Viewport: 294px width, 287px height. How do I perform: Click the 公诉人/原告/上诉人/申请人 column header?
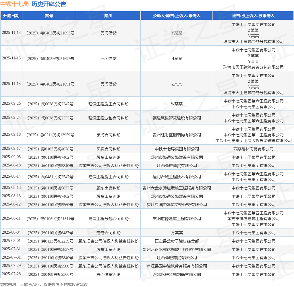177,16
